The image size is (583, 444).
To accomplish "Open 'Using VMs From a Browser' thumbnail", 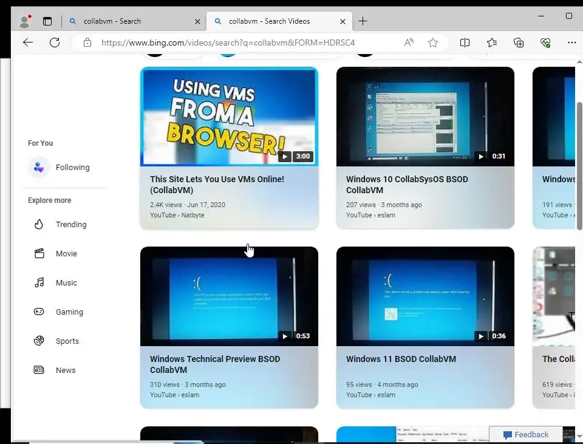I will (229, 117).
